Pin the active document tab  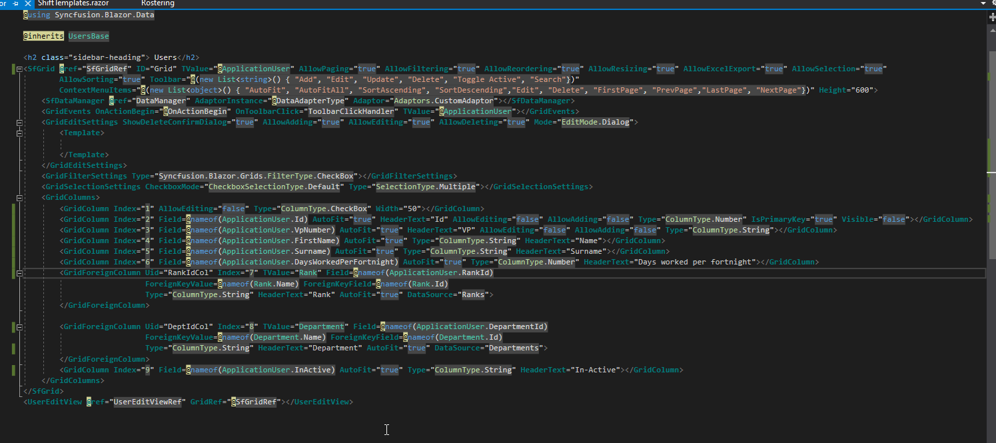15,3
